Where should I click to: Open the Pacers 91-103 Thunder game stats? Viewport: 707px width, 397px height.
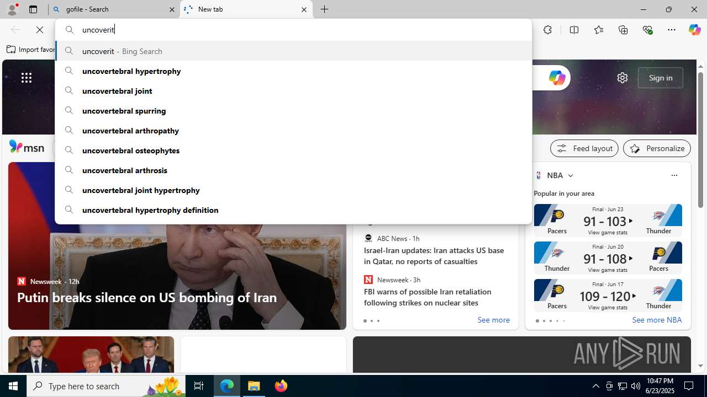(608, 220)
